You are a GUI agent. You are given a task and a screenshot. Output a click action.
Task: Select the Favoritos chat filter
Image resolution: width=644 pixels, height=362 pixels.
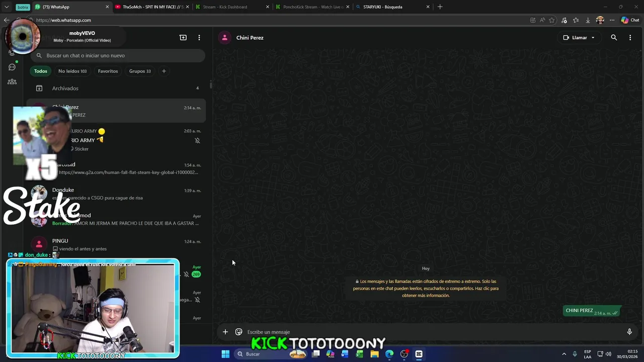(108, 71)
